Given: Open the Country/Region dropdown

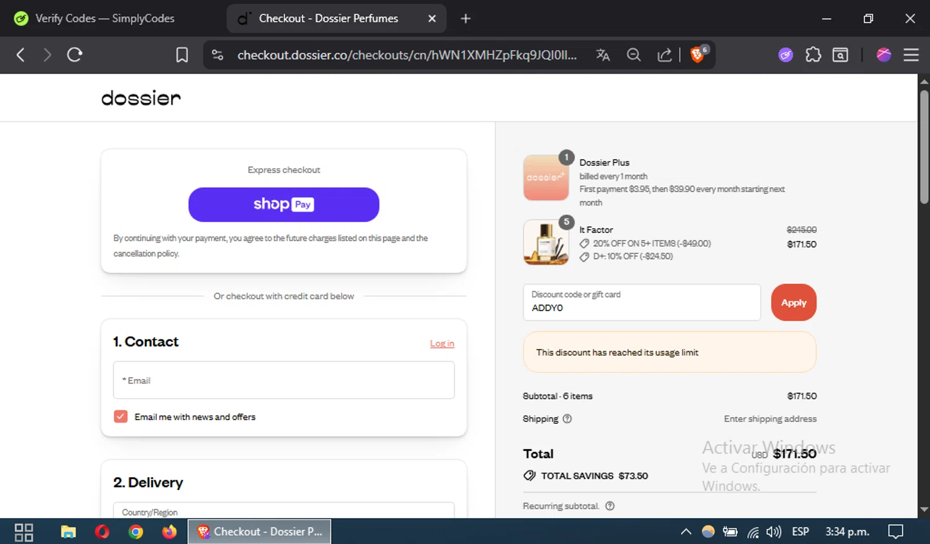Looking at the screenshot, I should click(284, 511).
